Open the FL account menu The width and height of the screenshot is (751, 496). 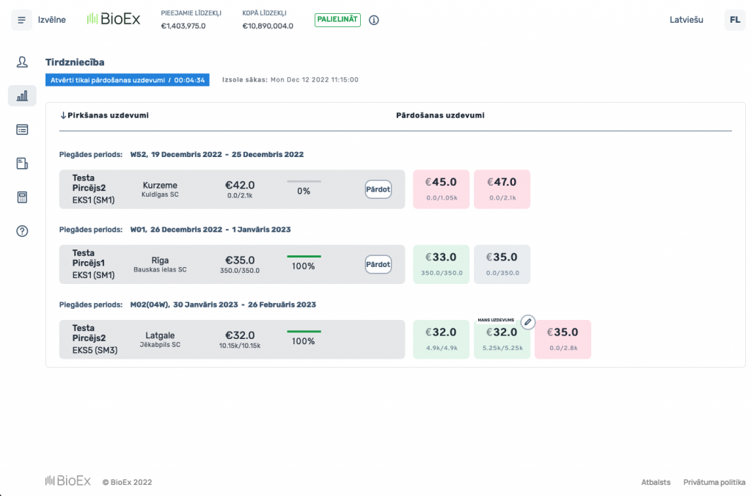(735, 20)
